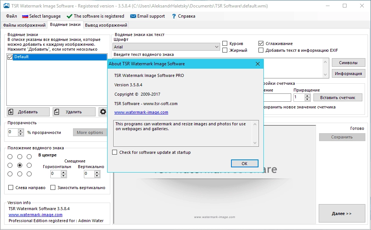
Task: Switch to the Файлы изображений tab
Action: (x=24, y=25)
